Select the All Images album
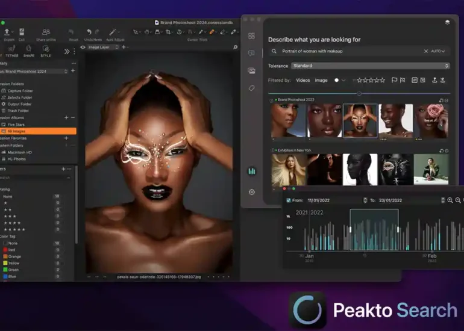This screenshot has height=331, width=464. tap(38, 131)
